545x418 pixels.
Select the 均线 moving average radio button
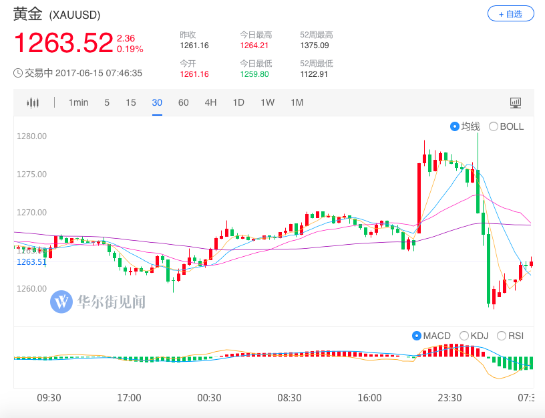(455, 126)
